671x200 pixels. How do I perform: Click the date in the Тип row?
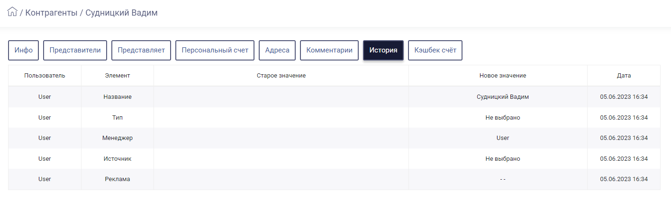coord(624,117)
